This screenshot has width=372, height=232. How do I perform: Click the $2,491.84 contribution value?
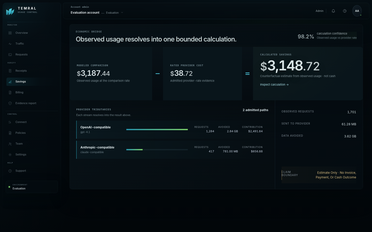(255, 131)
